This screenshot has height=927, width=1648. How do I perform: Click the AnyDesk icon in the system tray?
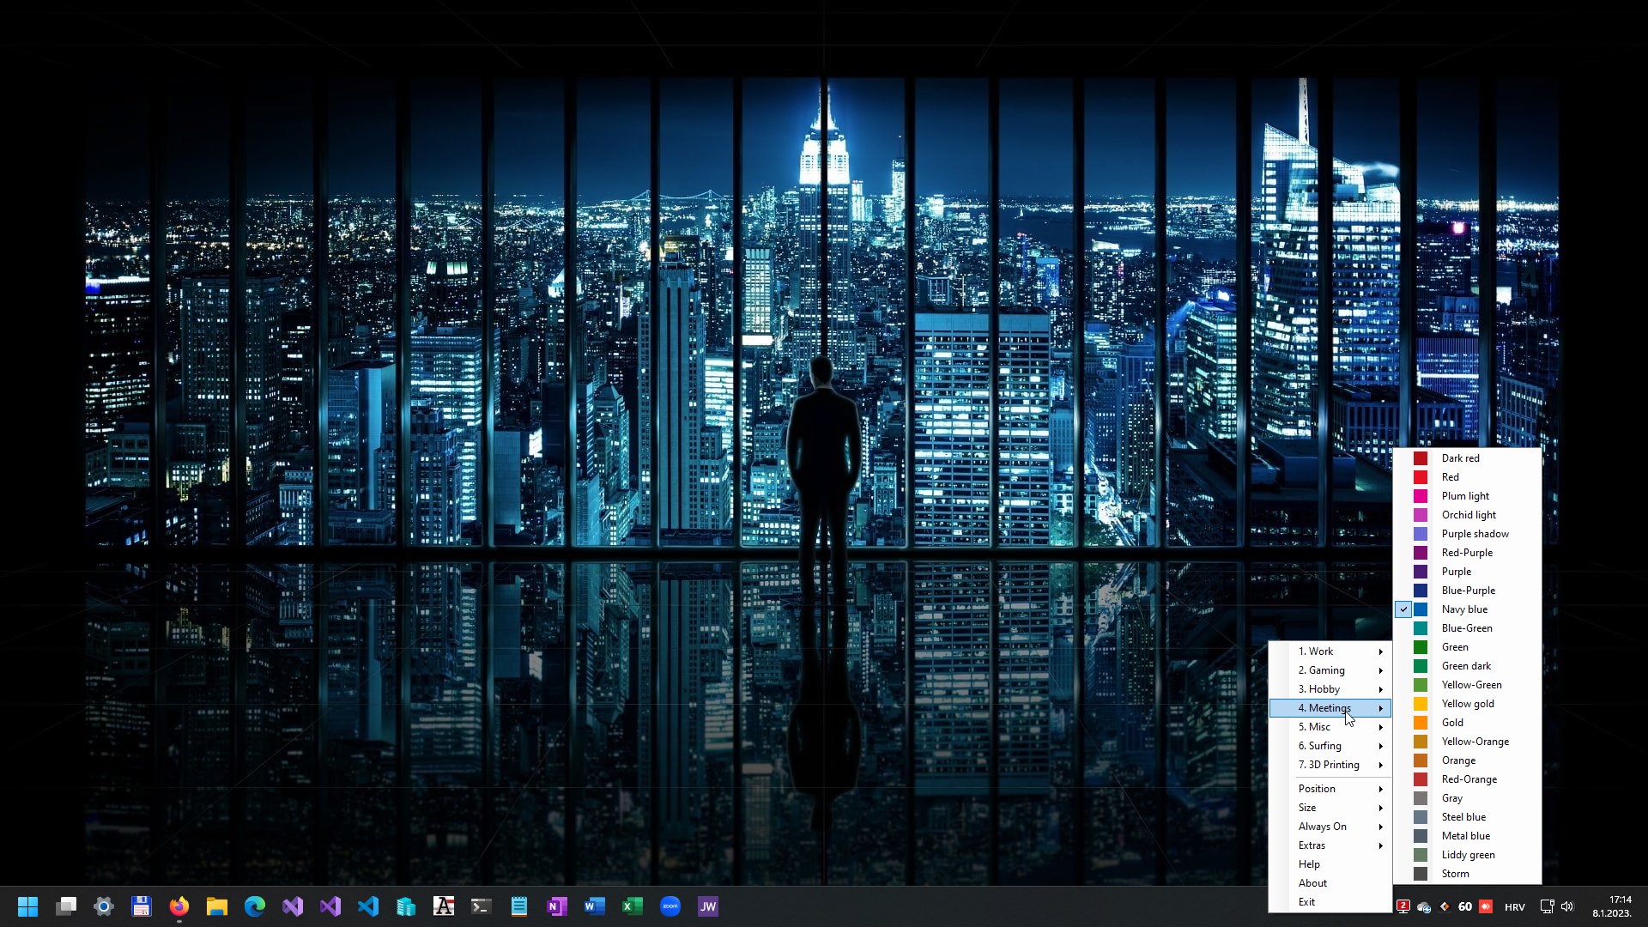coord(1485,906)
